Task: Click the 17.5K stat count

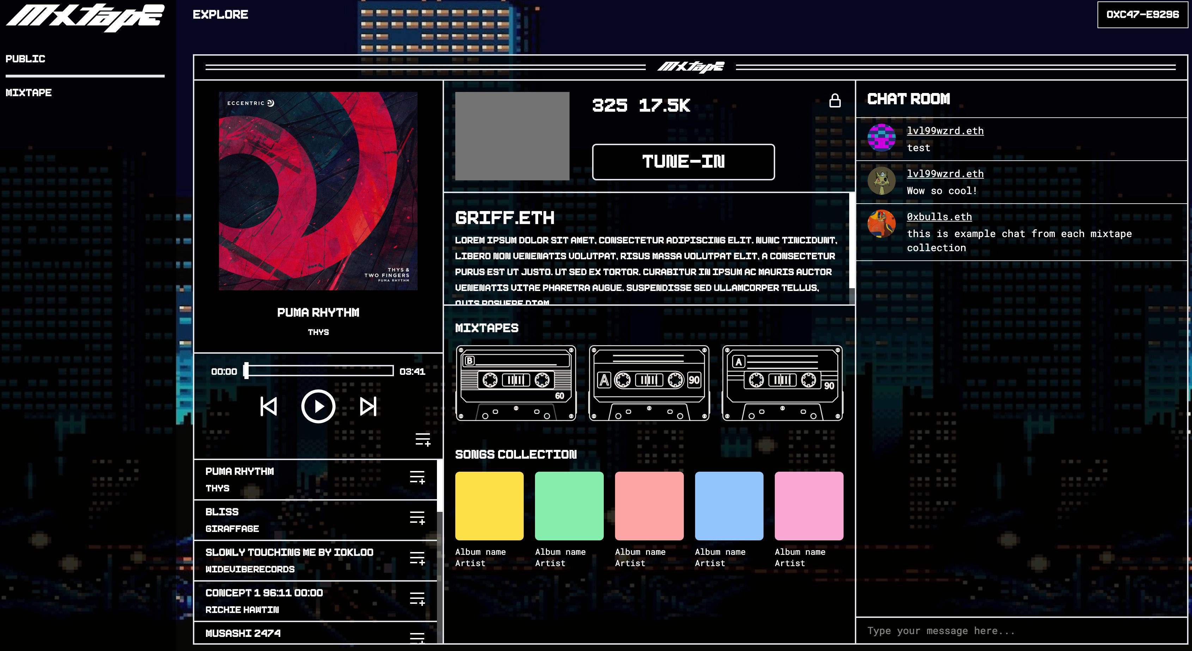Action: click(x=664, y=105)
